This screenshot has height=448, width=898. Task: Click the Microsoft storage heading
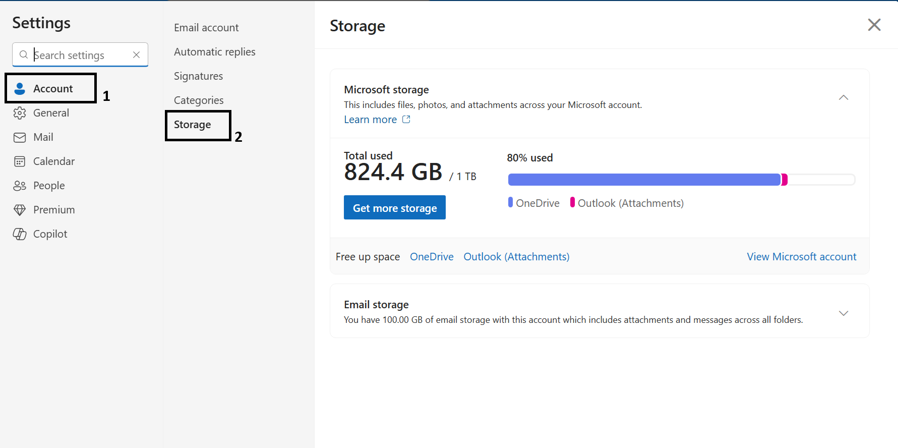(x=386, y=90)
